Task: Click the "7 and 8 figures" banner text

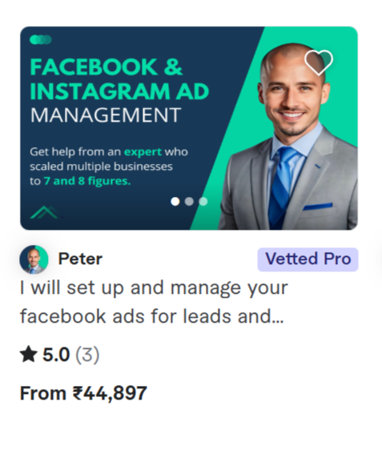Action: point(87,181)
